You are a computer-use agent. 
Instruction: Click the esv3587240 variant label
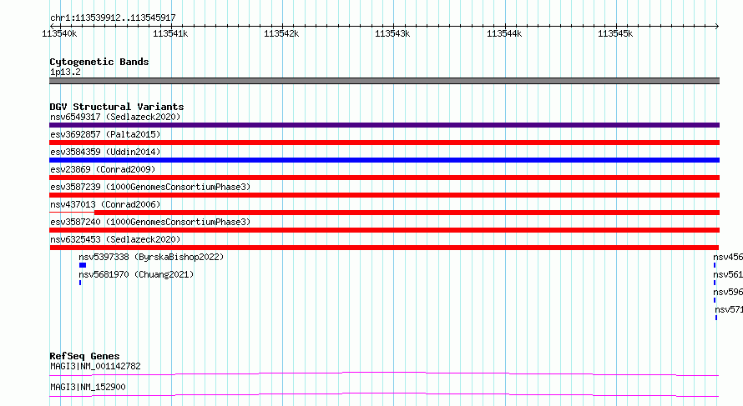coord(150,222)
